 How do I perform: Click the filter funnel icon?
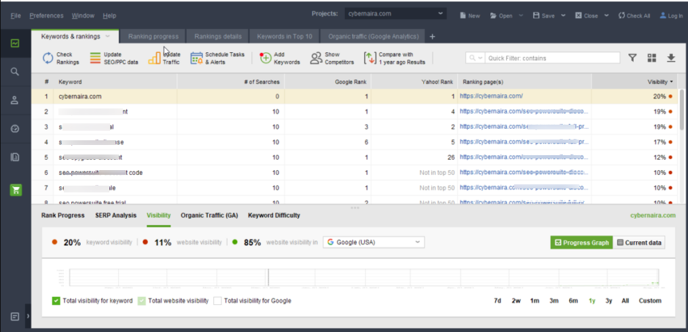point(632,58)
